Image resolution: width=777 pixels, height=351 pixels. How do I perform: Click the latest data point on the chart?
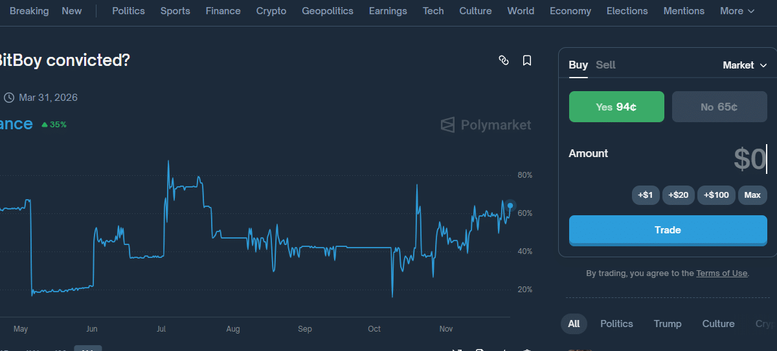pyautogui.click(x=510, y=206)
